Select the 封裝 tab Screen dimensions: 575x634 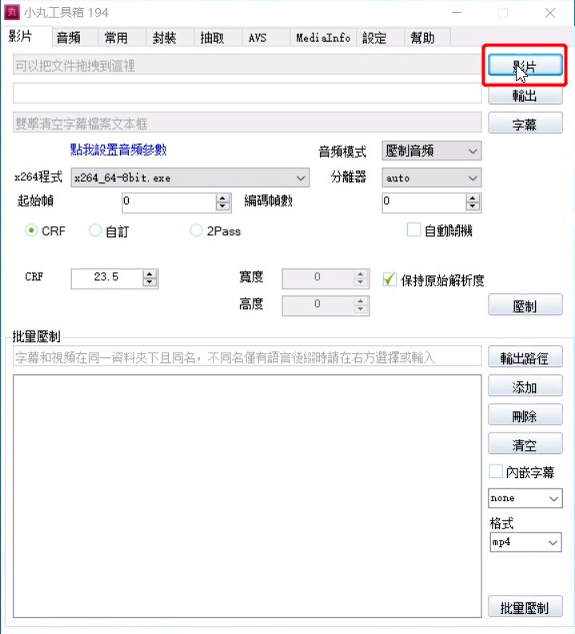click(170, 38)
